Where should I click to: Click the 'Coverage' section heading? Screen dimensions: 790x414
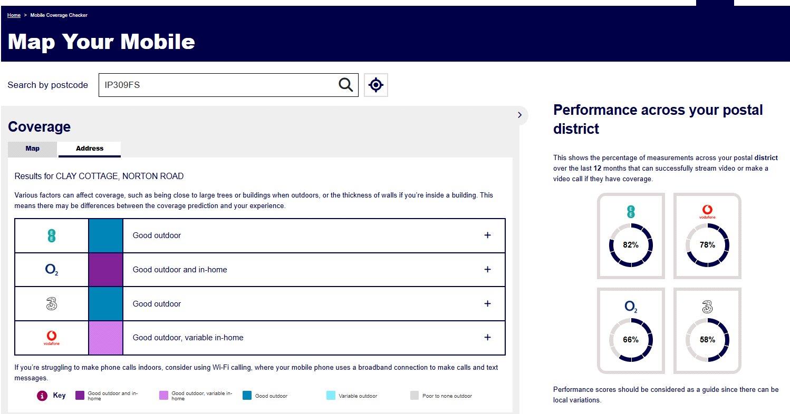tap(40, 127)
